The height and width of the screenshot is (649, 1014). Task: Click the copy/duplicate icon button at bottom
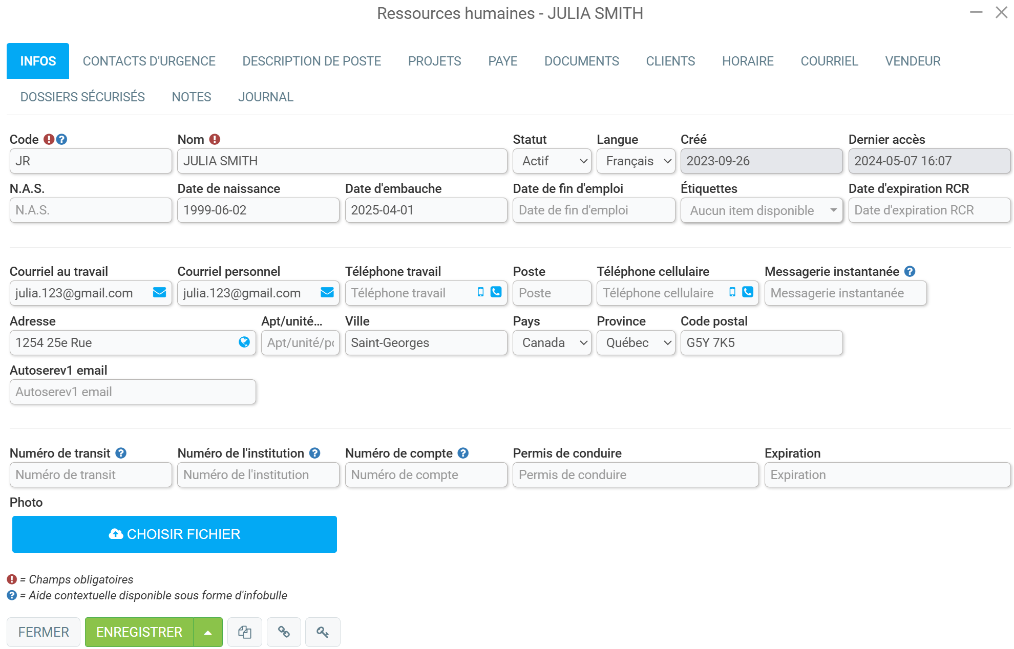pyautogui.click(x=245, y=632)
